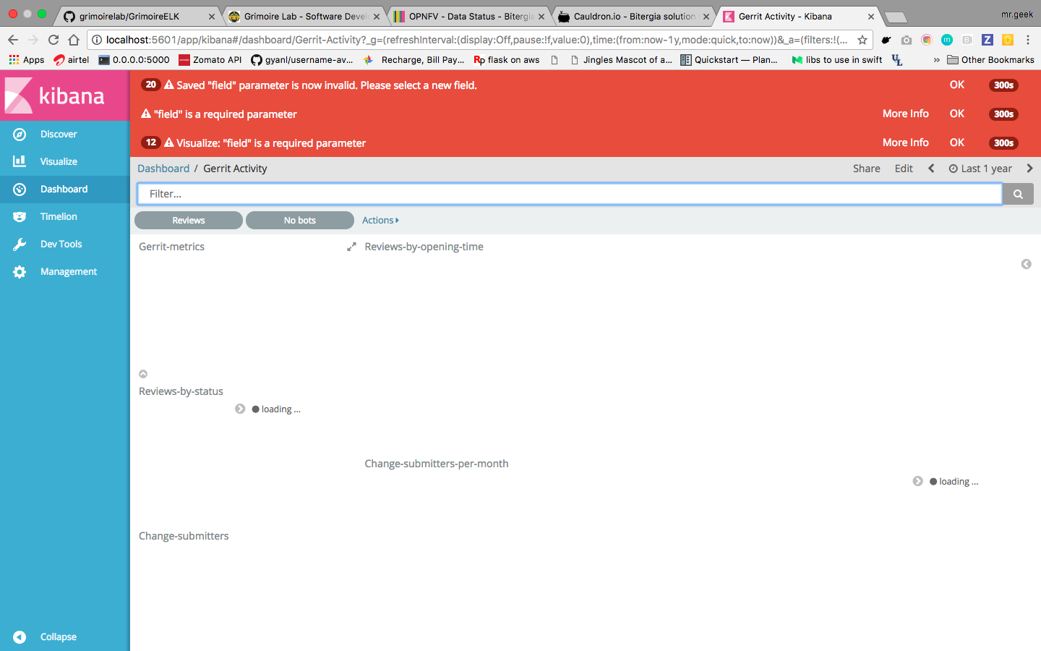
Task: Open Management in the sidebar
Action: point(69,272)
